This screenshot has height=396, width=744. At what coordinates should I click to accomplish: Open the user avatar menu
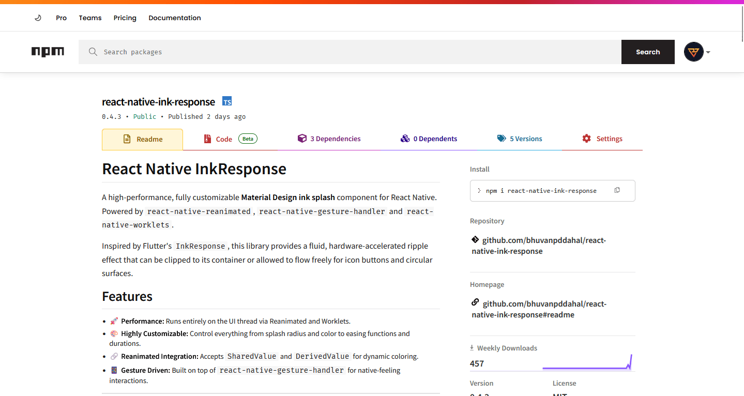click(x=693, y=52)
